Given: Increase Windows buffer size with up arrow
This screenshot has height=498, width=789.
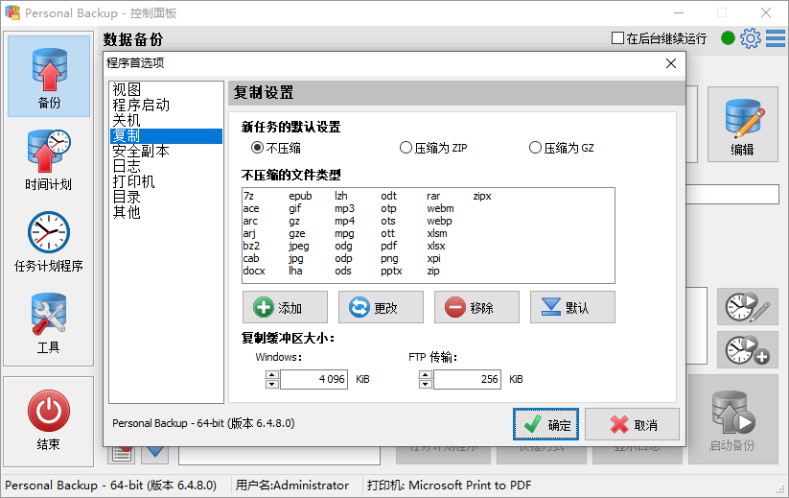Looking at the screenshot, I should pyautogui.click(x=271, y=374).
